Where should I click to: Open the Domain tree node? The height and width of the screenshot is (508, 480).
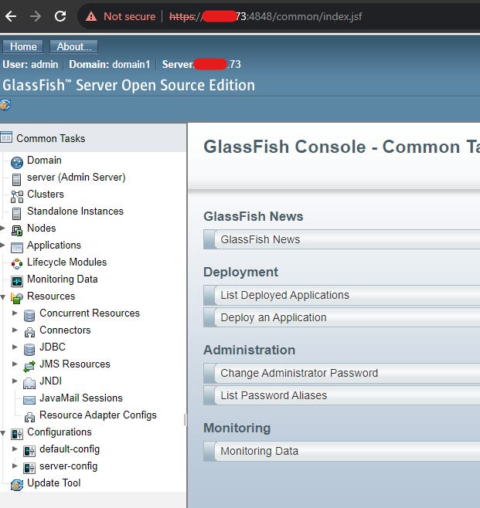tap(44, 160)
